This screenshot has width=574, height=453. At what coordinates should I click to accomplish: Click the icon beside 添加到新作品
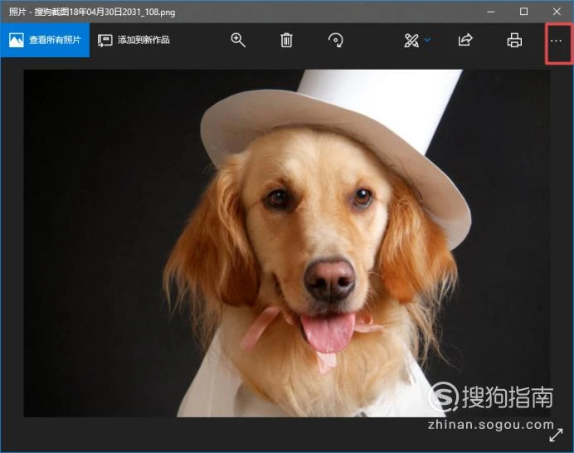105,41
